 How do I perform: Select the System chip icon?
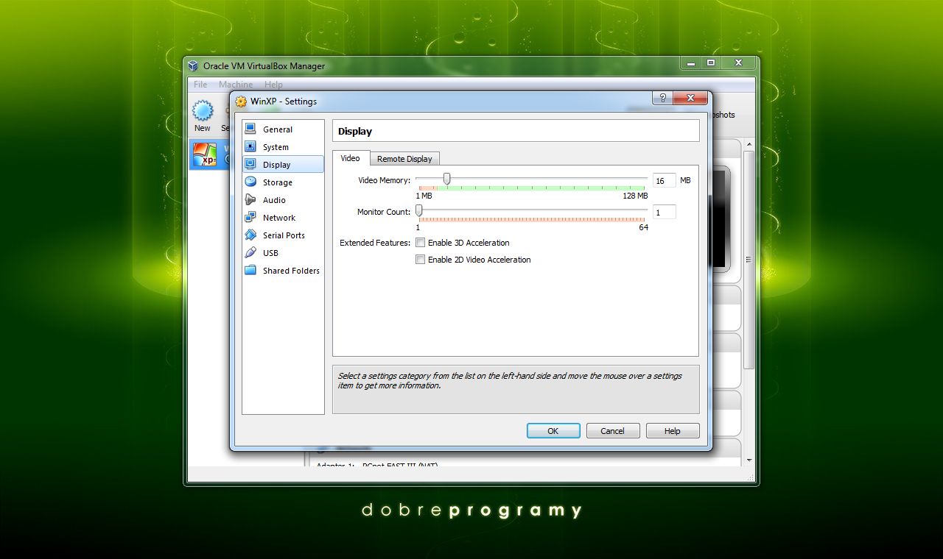click(x=250, y=146)
